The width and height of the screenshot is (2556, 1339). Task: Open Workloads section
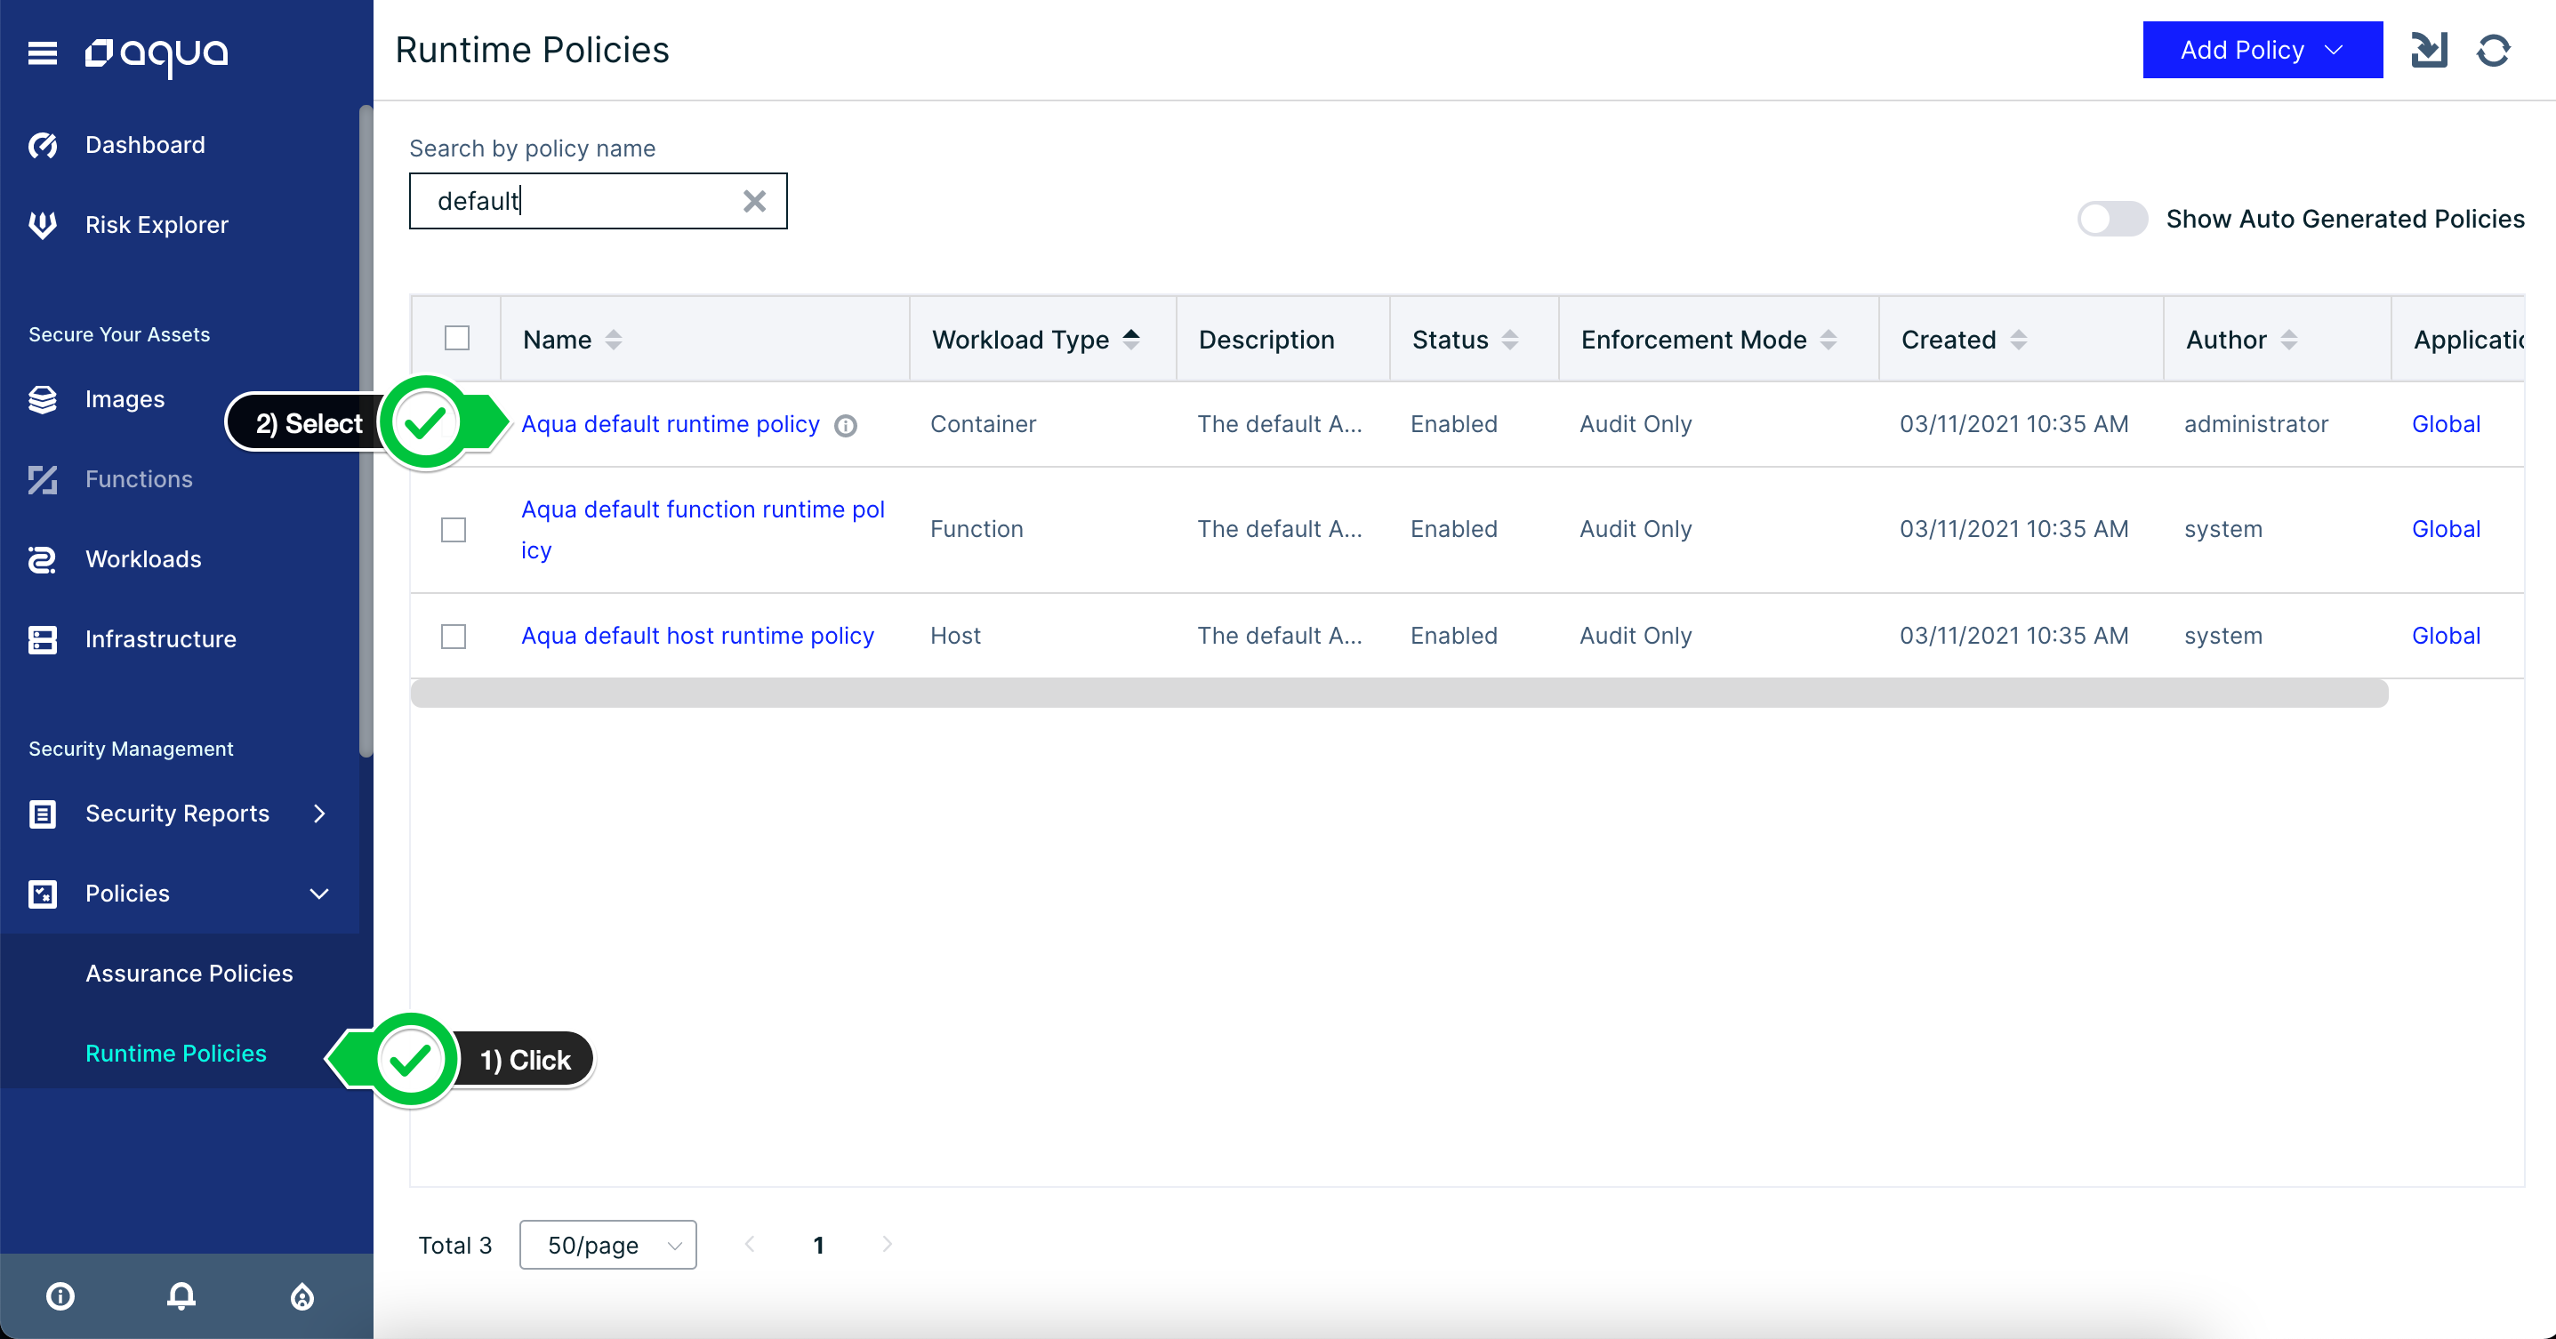click(x=144, y=559)
